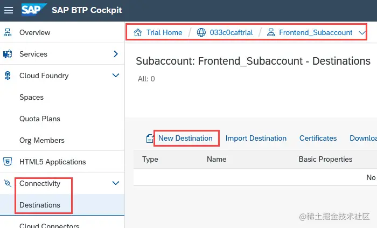Click the Services puzzle icon
The width and height of the screenshot is (377, 228).
8,54
